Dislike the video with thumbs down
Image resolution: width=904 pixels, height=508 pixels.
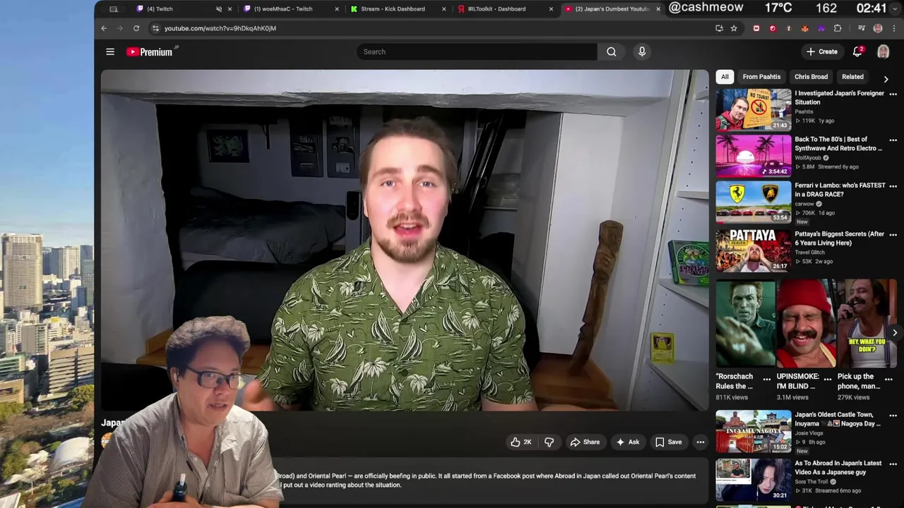tap(549, 442)
